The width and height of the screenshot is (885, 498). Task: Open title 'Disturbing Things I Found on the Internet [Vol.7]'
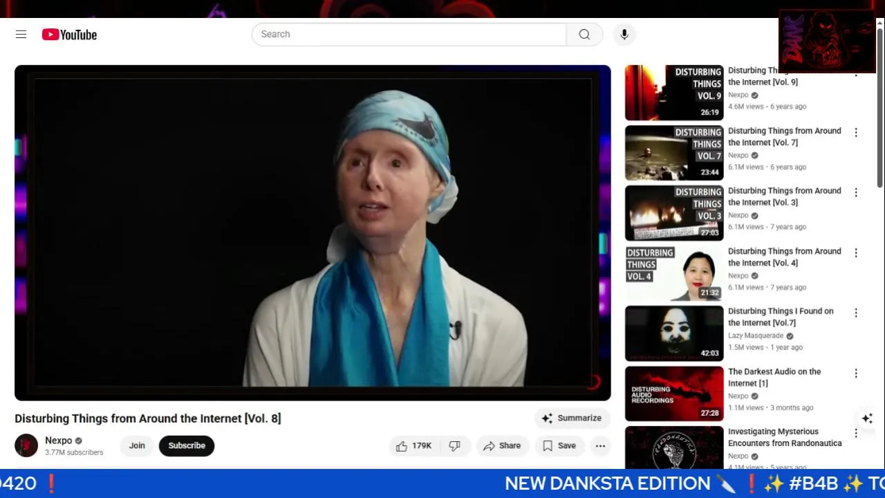781,317
